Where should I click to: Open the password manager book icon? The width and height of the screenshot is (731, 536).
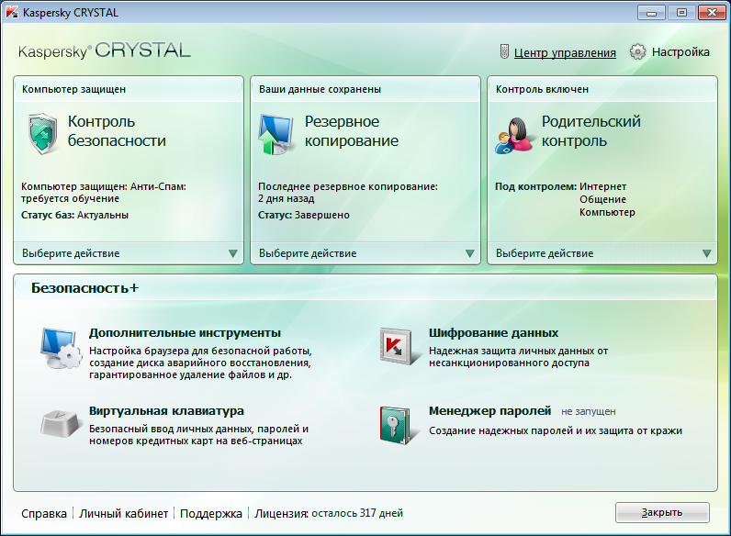(x=395, y=425)
